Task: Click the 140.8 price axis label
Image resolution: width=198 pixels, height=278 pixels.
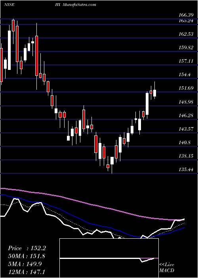Action: click(x=185, y=142)
